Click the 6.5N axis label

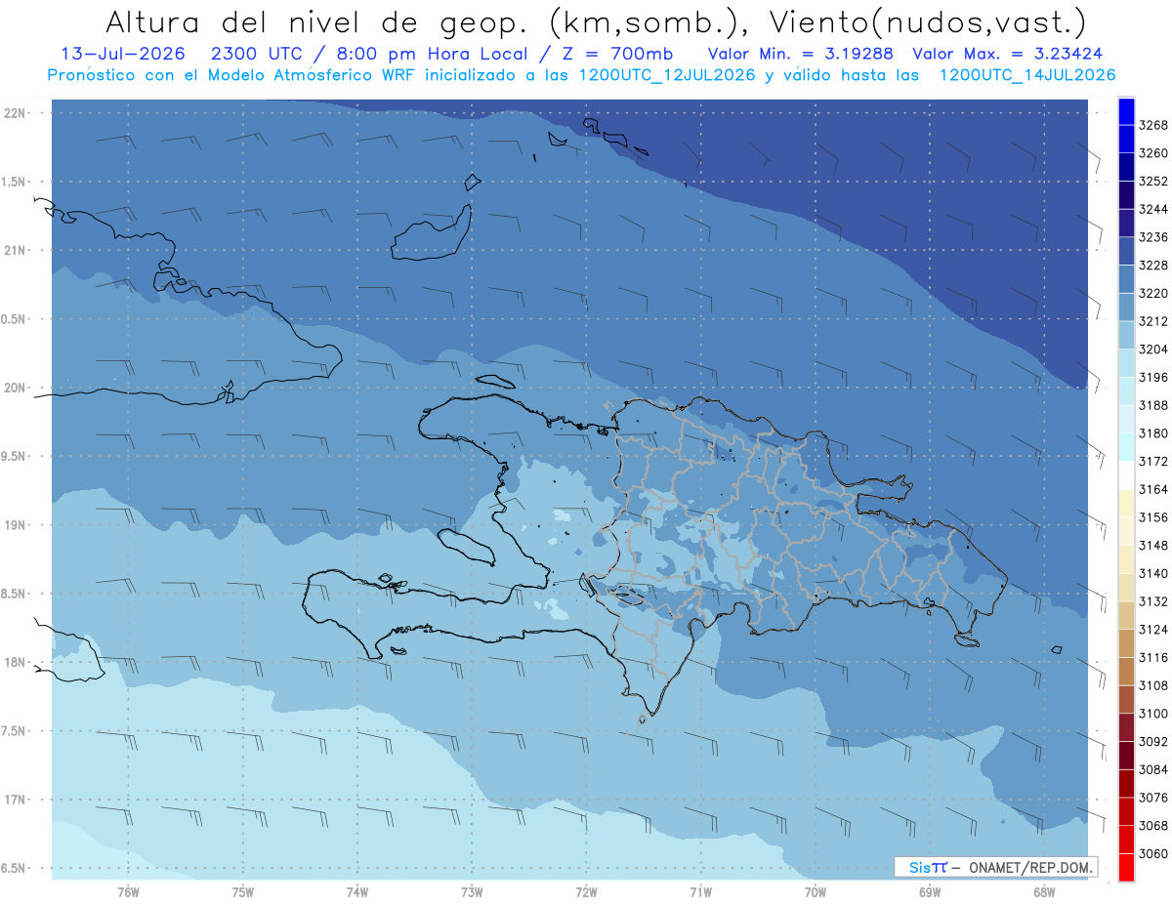(14, 868)
